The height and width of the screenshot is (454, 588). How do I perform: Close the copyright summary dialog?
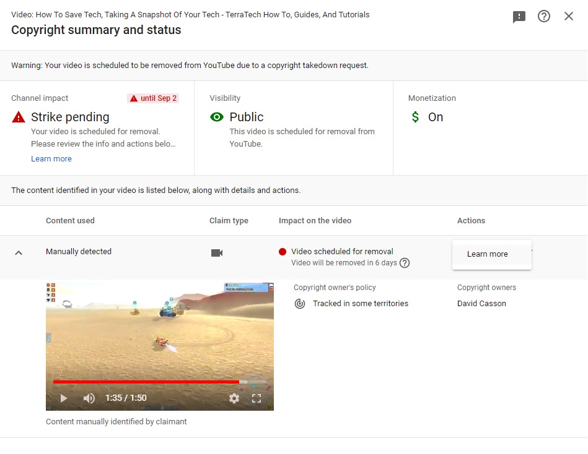(569, 16)
